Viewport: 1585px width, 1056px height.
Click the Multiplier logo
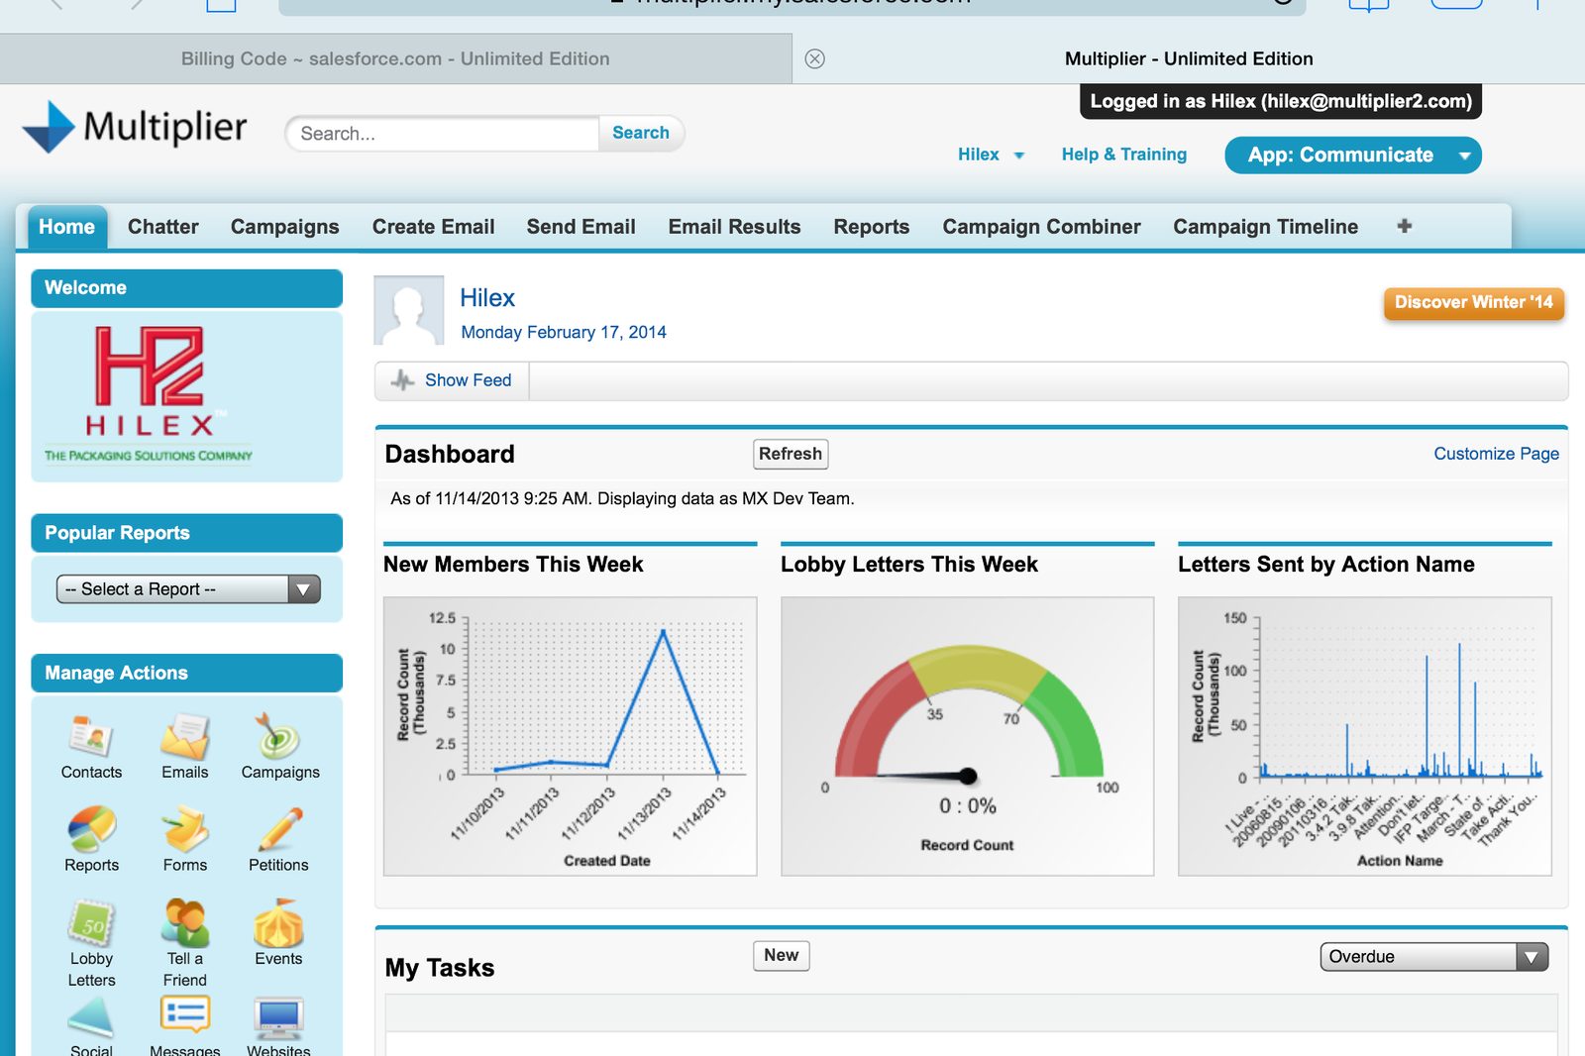135,127
